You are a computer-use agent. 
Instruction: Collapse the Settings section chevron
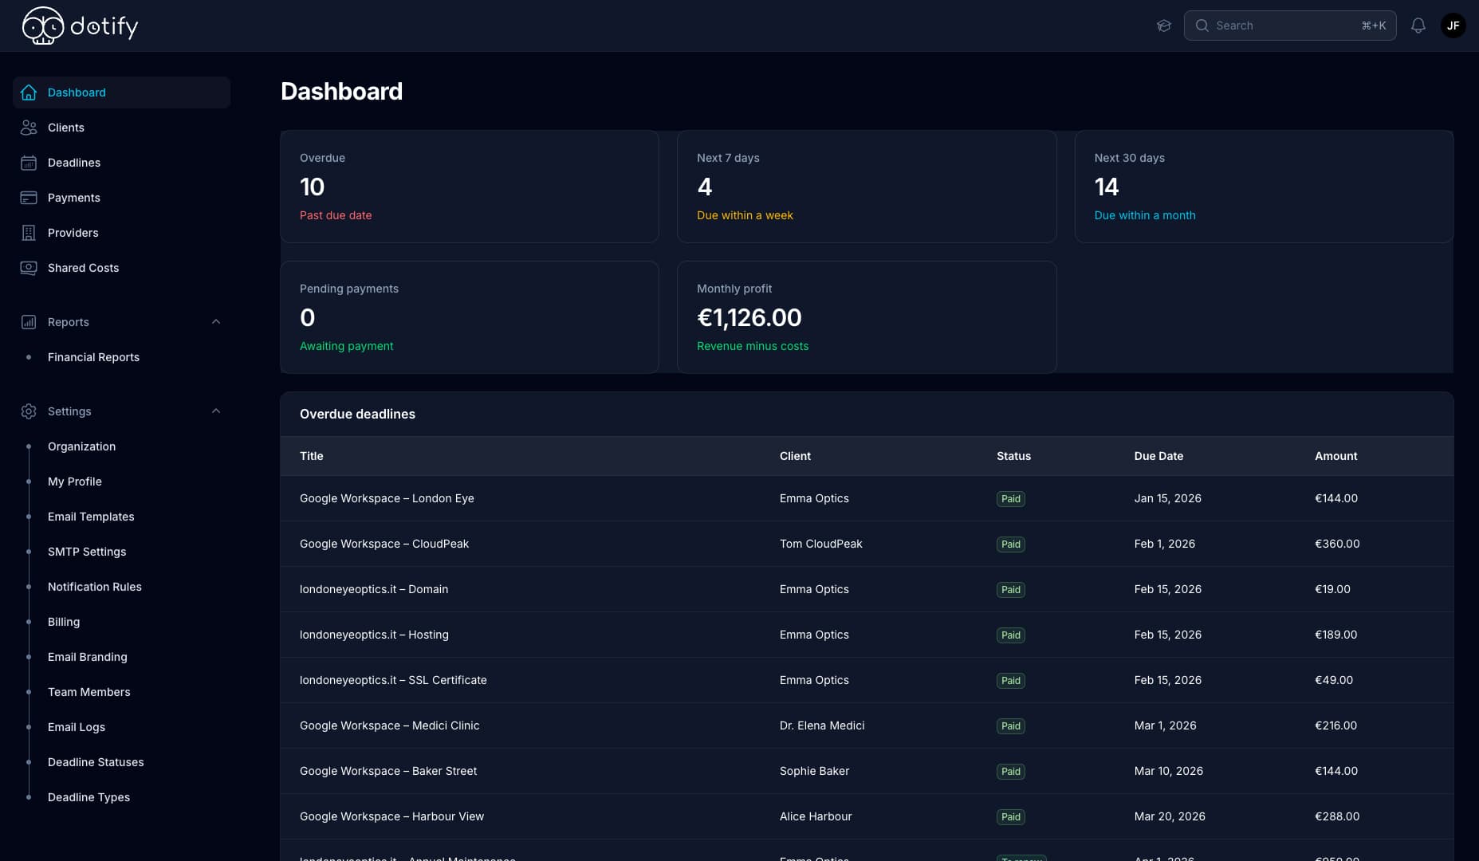tap(216, 411)
